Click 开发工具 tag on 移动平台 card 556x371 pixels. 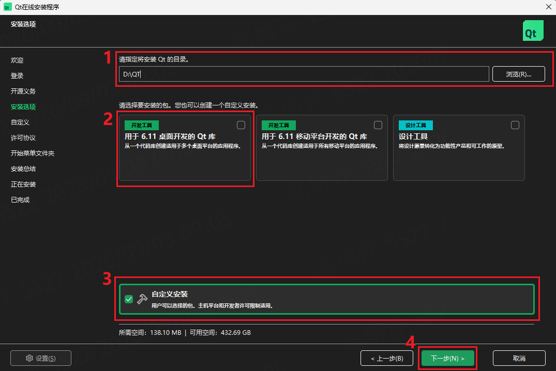pos(279,126)
